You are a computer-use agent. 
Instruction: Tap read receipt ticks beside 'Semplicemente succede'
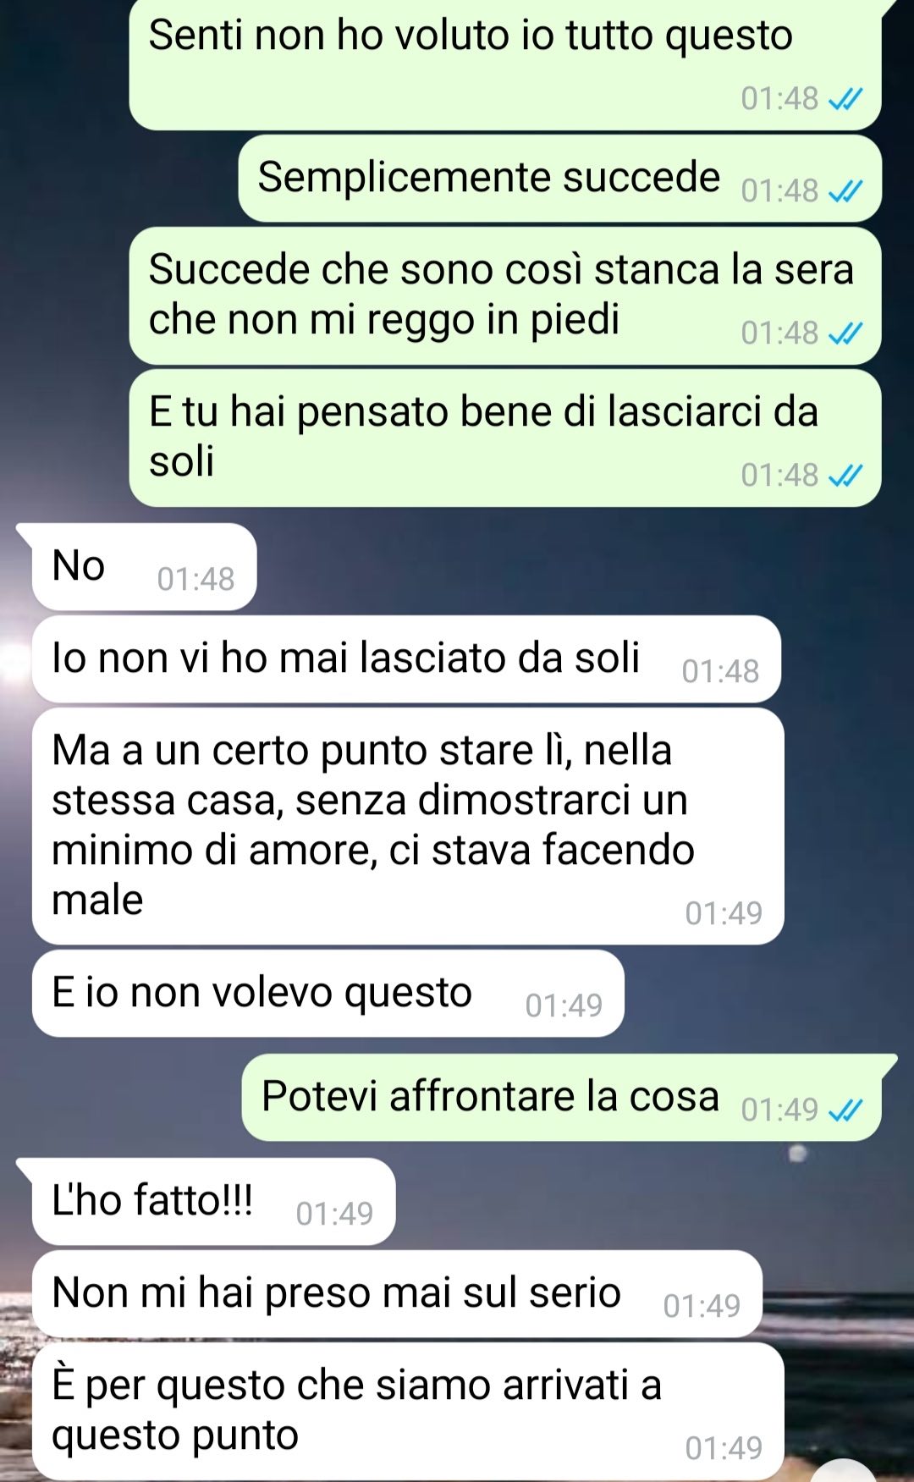845,192
